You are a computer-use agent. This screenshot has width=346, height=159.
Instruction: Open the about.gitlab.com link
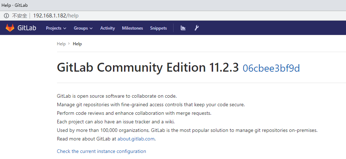click(x=136, y=139)
